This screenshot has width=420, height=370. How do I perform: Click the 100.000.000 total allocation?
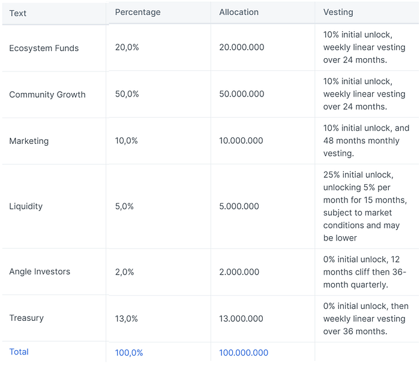(x=244, y=353)
